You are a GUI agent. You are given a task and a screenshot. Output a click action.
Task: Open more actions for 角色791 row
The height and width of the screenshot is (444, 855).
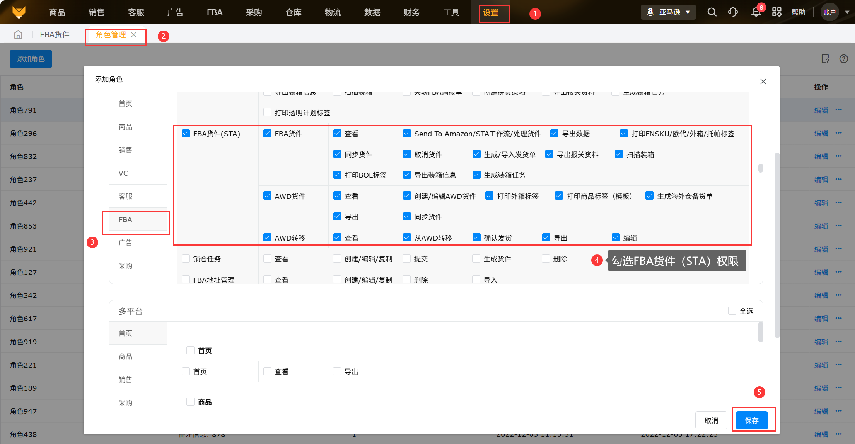[x=838, y=110]
